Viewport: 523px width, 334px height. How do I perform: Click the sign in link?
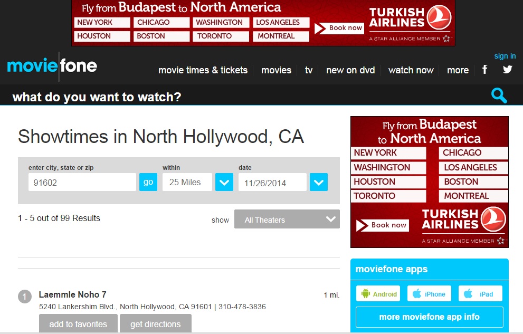(505, 56)
